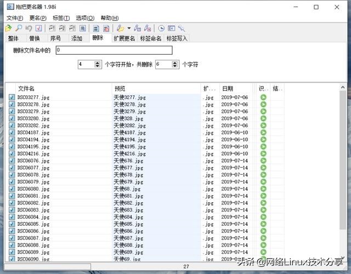Screen dimensions: 351x274
Task: Click green status icon for DSC06086.jpg
Action: [x=263, y=231]
